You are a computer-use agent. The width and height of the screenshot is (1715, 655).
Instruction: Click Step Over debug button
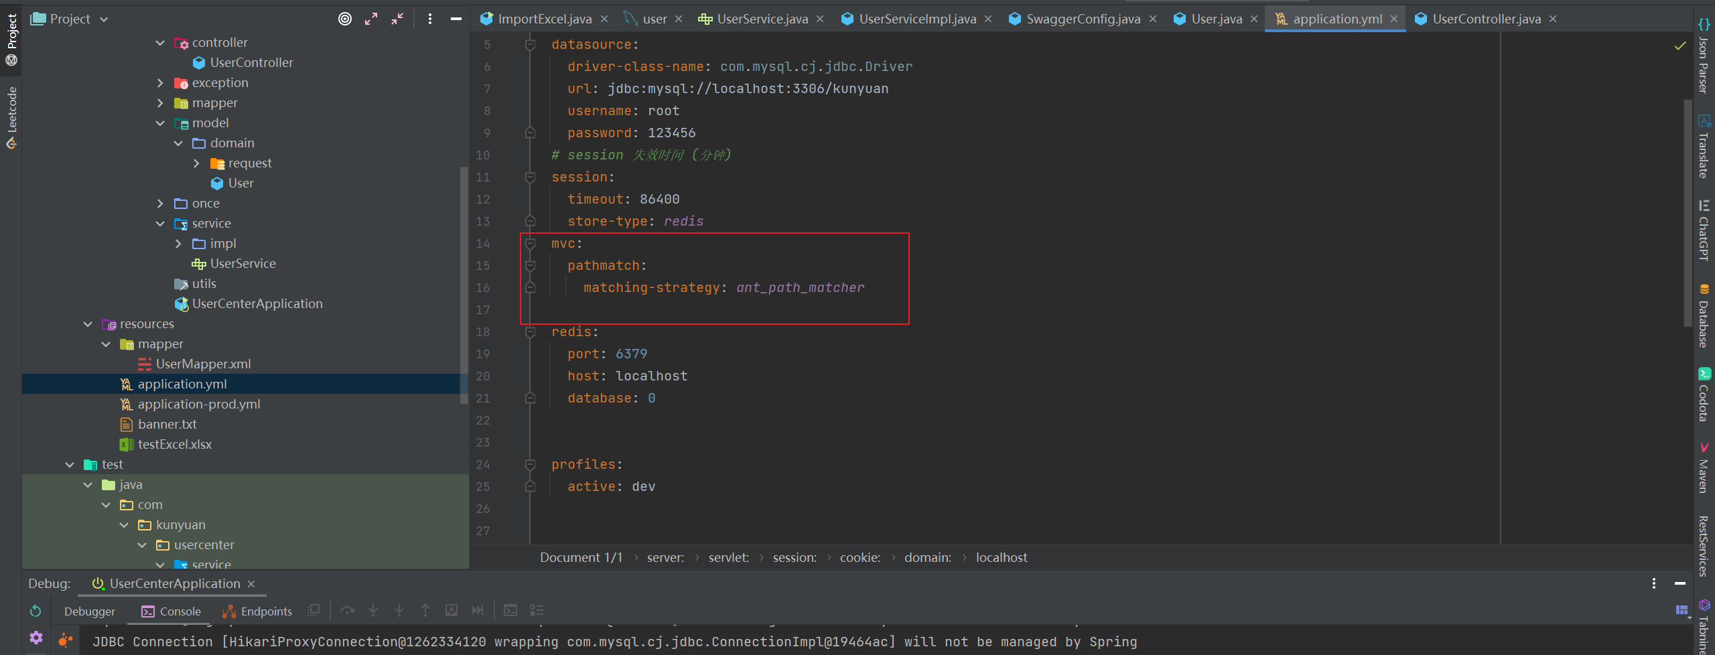coord(347,610)
